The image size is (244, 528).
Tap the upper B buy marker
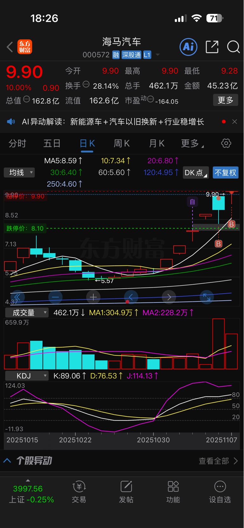click(232, 224)
